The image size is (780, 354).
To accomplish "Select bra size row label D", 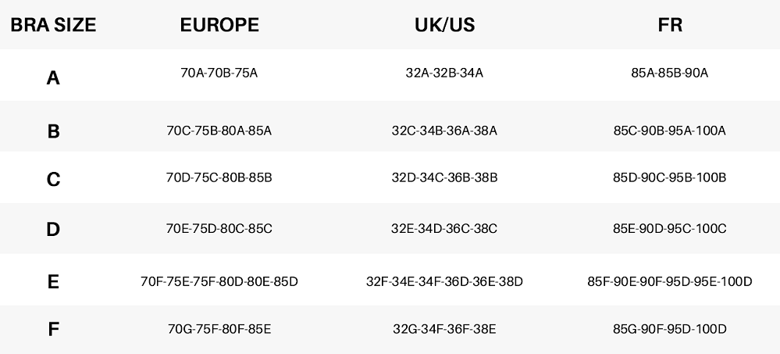I will pyautogui.click(x=53, y=230).
